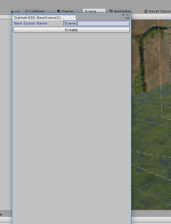This screenshot has width=171, height=224.
Task: Maximize the NewSceneCreator floating window
Action: 123,15
